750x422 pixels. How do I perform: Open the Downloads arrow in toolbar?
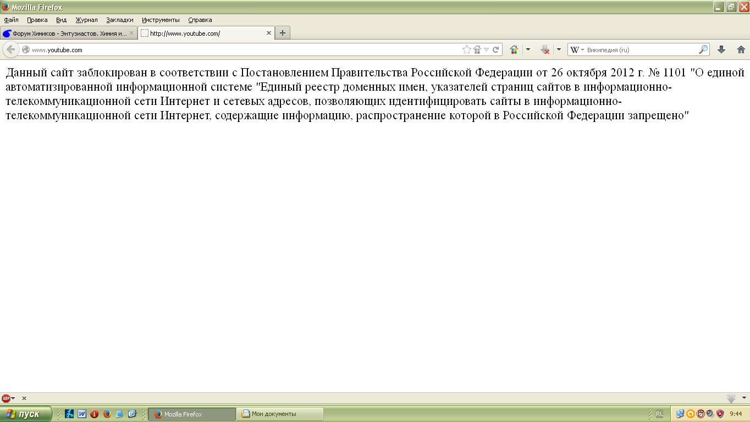tap(721, 49)
